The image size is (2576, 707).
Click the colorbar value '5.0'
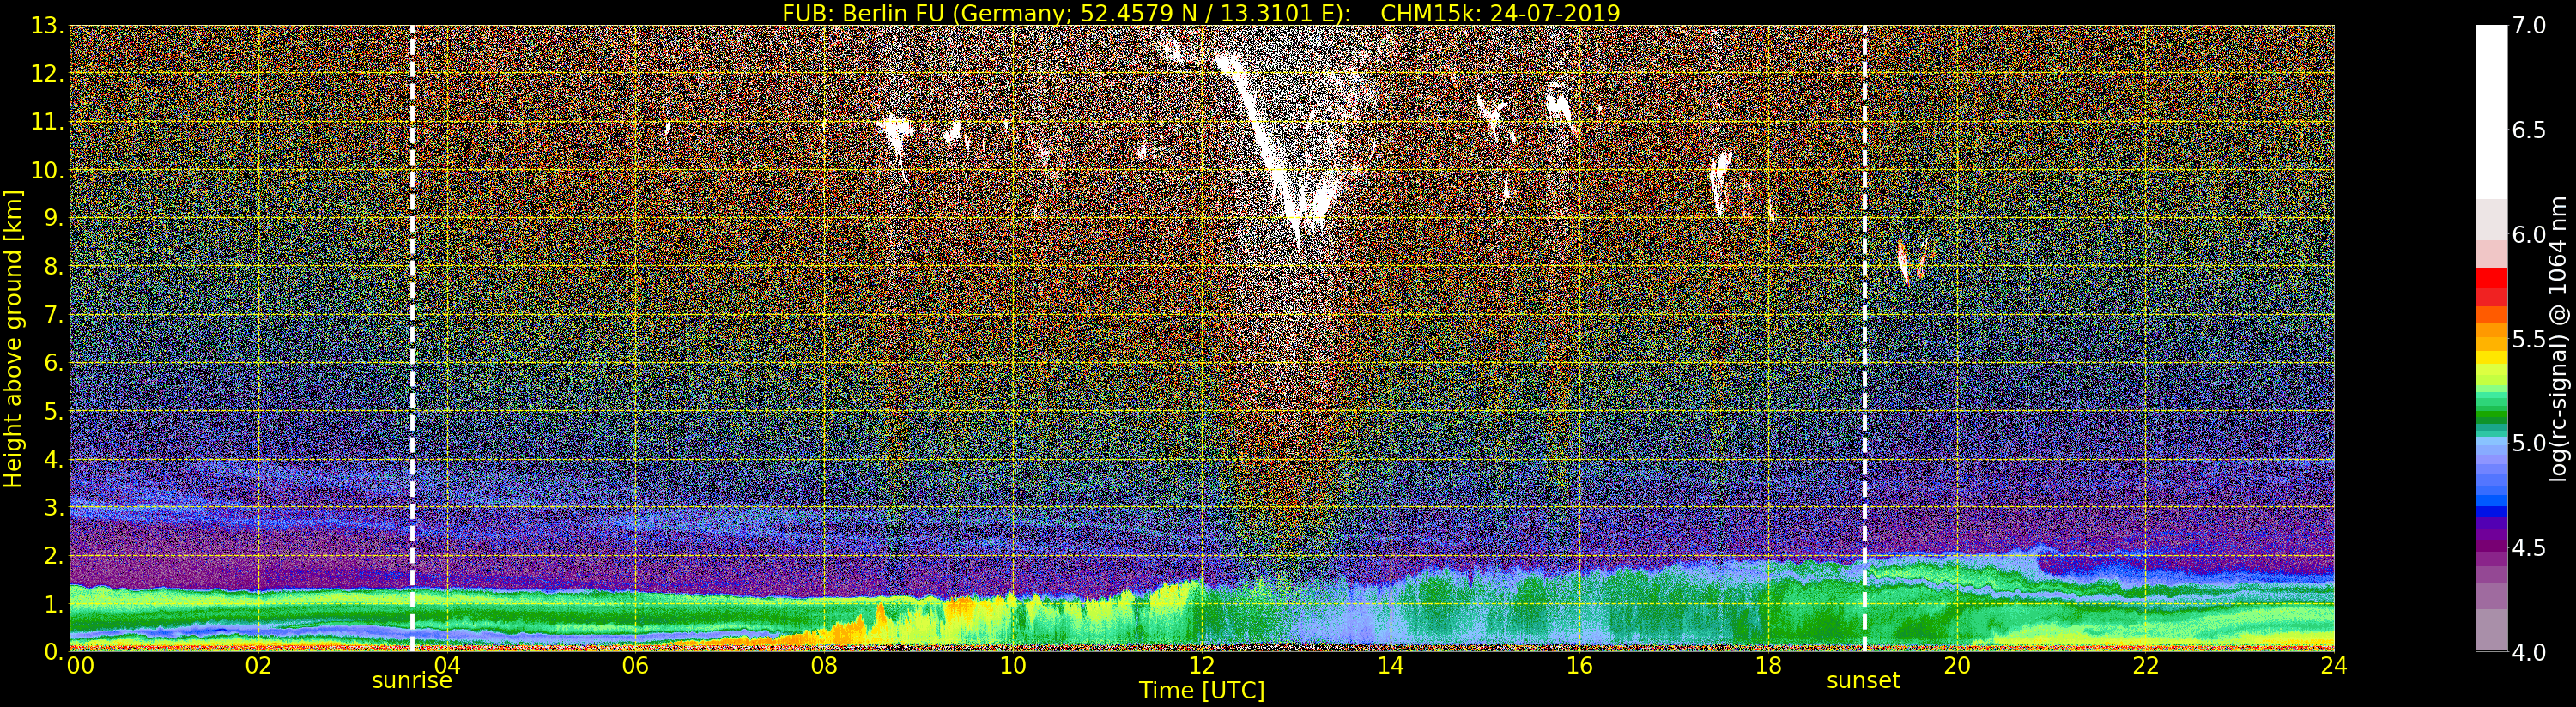click(2529, 443)
